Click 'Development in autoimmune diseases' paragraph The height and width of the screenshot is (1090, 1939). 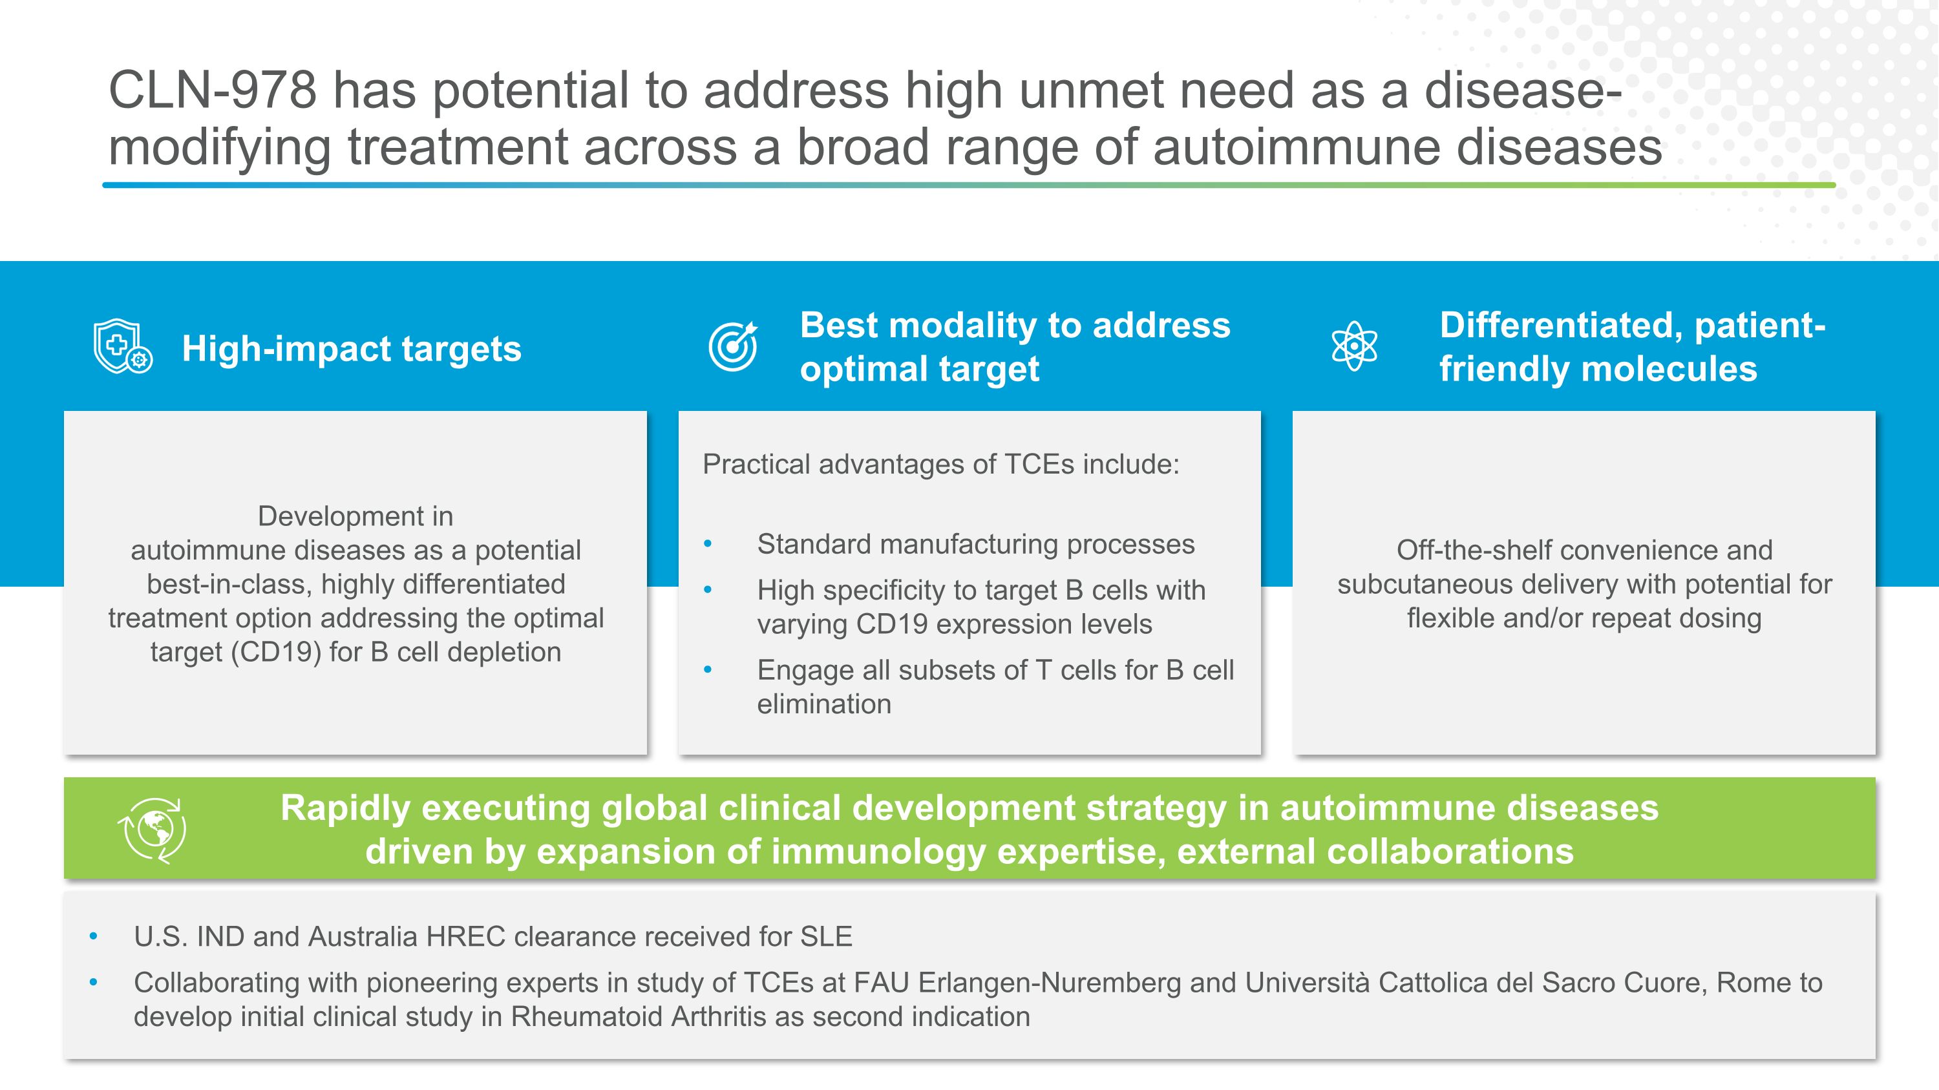click(355, 583)
